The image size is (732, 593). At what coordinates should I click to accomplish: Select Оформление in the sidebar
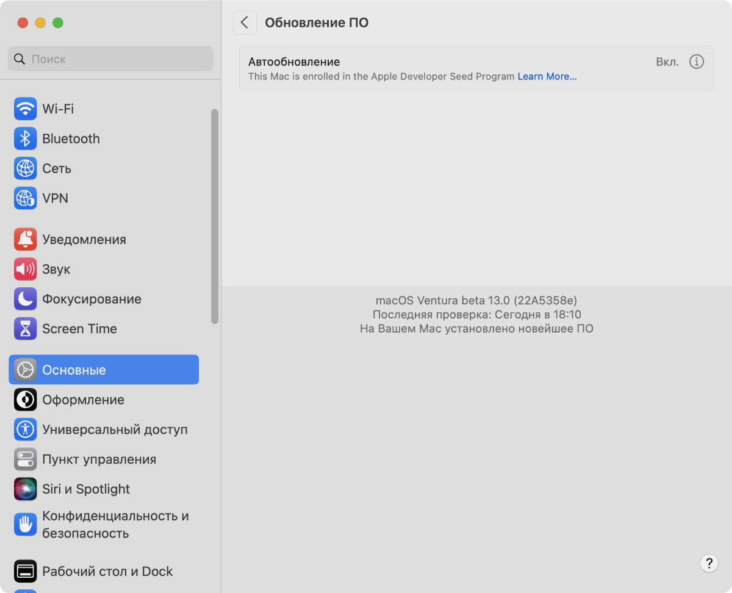[x=83, y=400]
